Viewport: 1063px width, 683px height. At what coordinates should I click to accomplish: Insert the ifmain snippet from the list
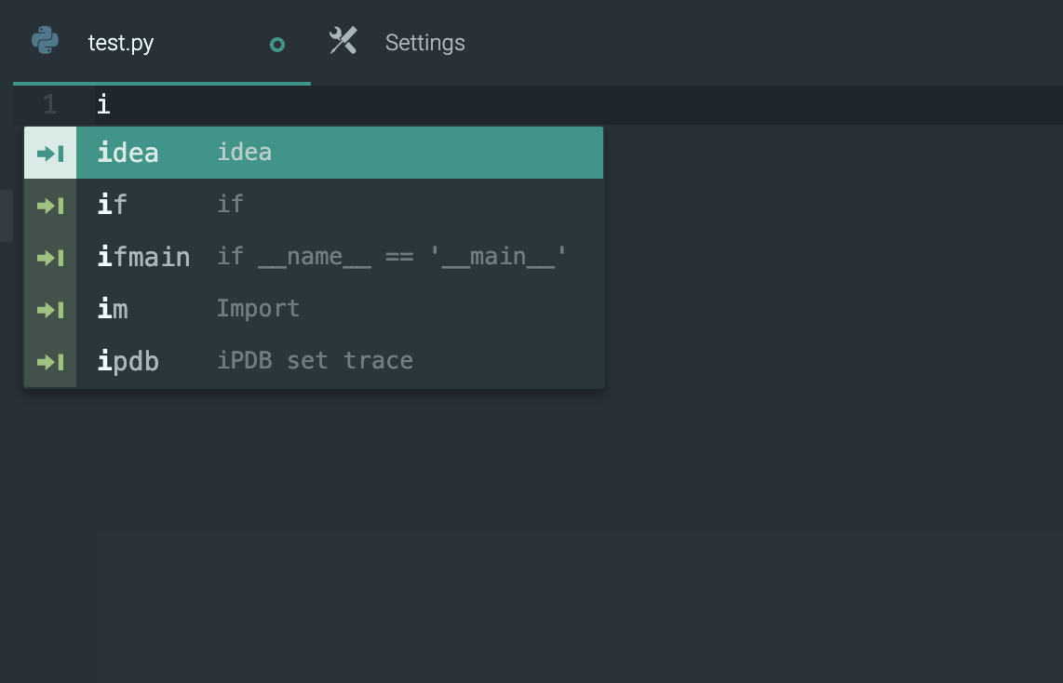coord(143,257)
